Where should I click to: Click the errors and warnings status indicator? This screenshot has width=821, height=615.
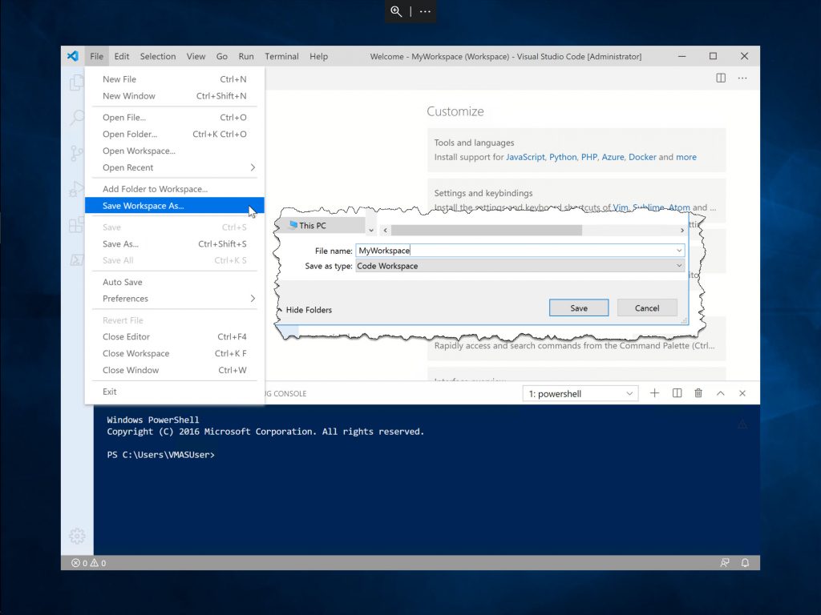pyautogui.click(x=88, y=563)
